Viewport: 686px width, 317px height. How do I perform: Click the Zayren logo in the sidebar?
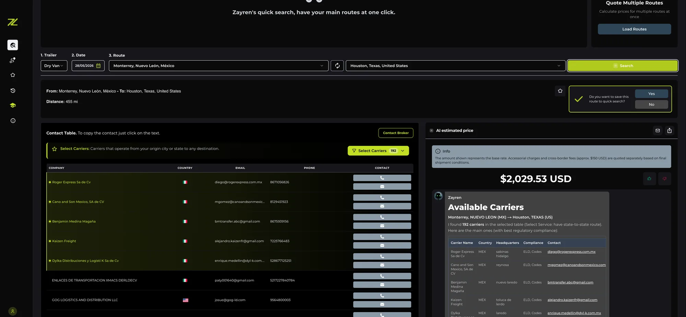tap(13, 22)
